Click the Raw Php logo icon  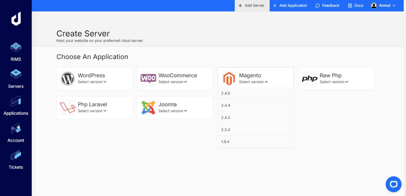pyautogui.click(x=309, y=79)
